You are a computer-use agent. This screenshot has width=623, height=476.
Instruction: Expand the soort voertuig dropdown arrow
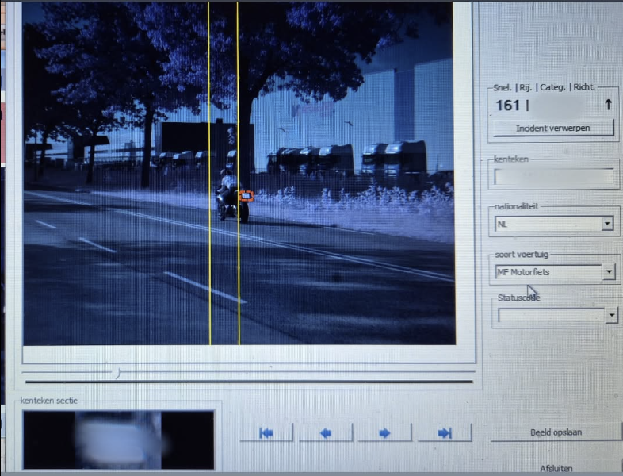pos(609,272)
